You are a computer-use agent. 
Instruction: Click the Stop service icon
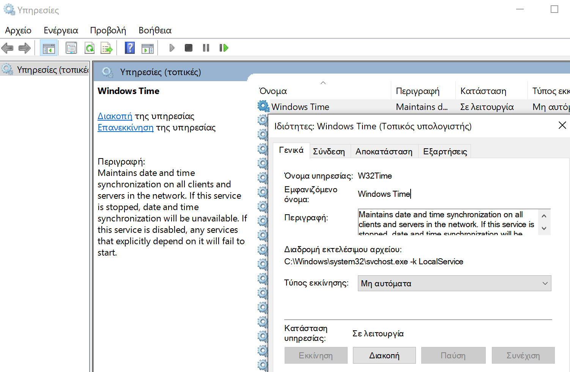pyautogui.click(x=189, y=47)
